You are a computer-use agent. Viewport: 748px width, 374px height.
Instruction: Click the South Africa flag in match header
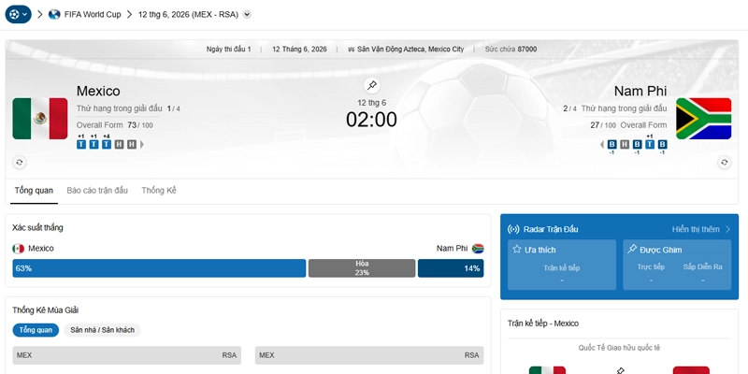click(704, 119)
